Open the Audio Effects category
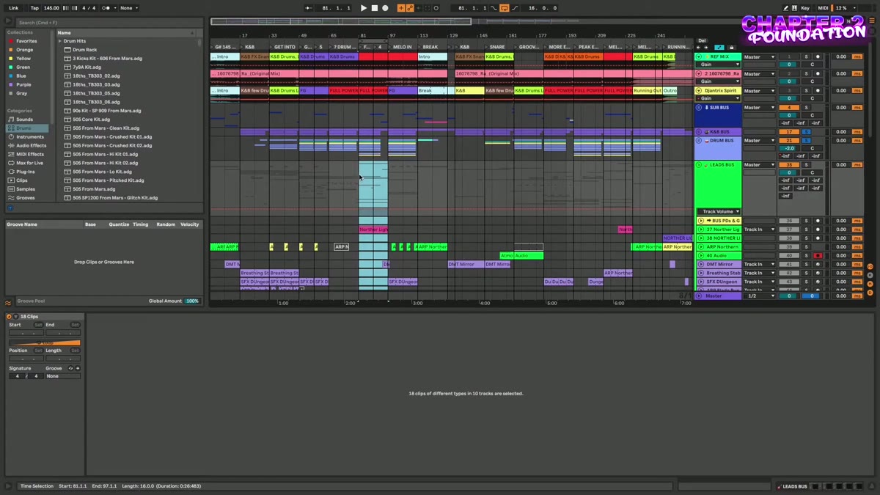 pyautogui.click(x=32, y=145)
